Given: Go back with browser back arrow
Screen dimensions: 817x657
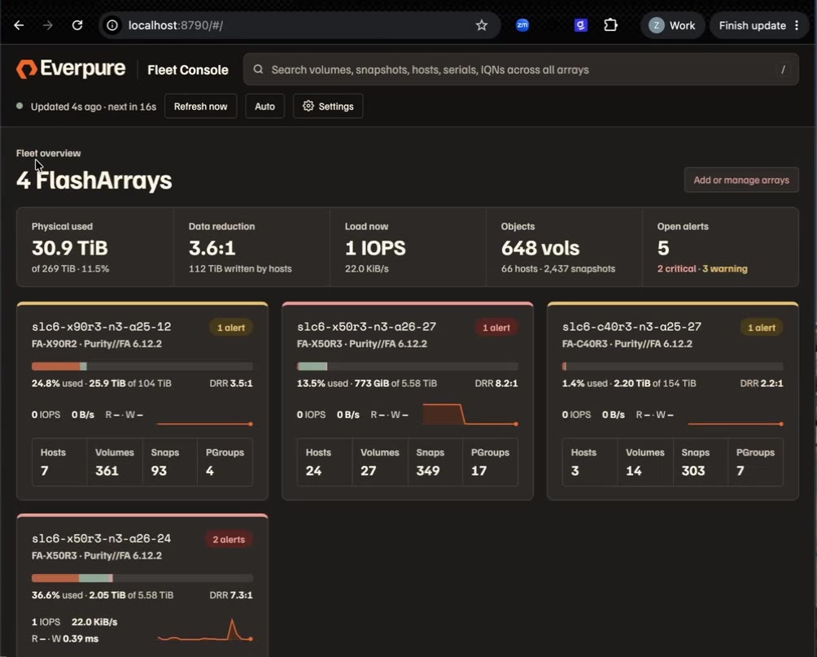Looking at the screenshot, I should tap(19, 25).
